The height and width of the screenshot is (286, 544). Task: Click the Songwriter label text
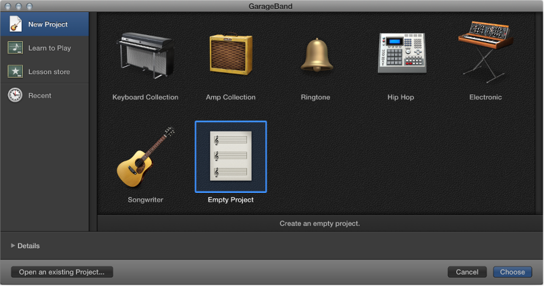[145, 200]
